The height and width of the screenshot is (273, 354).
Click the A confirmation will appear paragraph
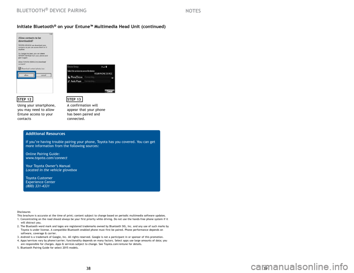click(86, 112)
